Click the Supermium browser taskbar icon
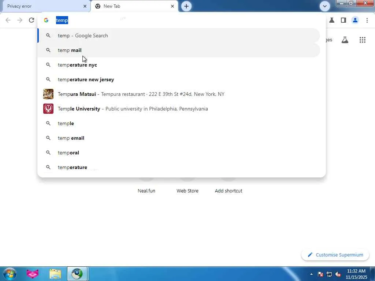This screenshot has height=281, width=375. pos(77,274)
